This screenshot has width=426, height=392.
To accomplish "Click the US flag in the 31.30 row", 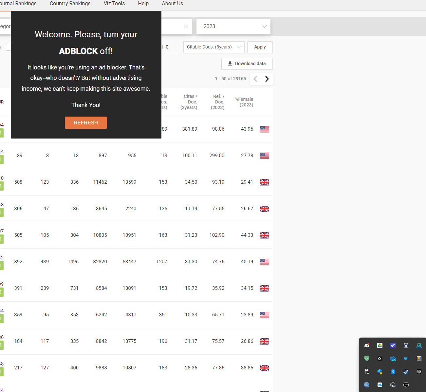I will (x=265, y=262).
